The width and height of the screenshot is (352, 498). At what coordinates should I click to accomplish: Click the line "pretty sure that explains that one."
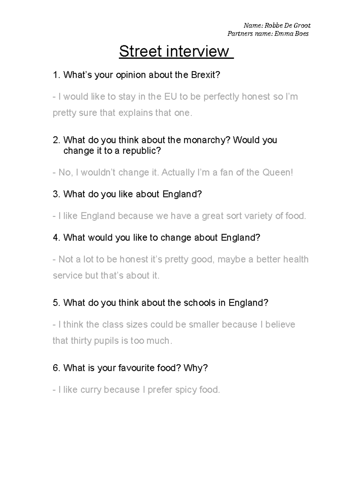122,113
